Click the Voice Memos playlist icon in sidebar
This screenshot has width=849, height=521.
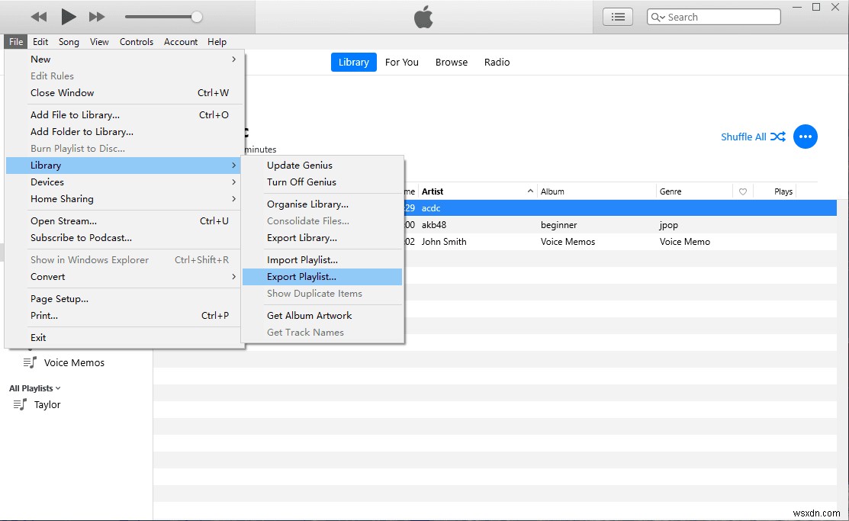tap(29, 362)
